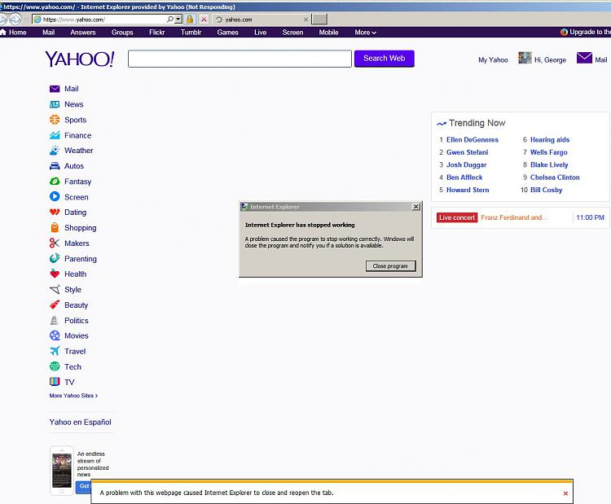Click the News sidebar icon
The height and width of the screenshot is (504, 611).
pyautogui.click(x=55, y=104)
